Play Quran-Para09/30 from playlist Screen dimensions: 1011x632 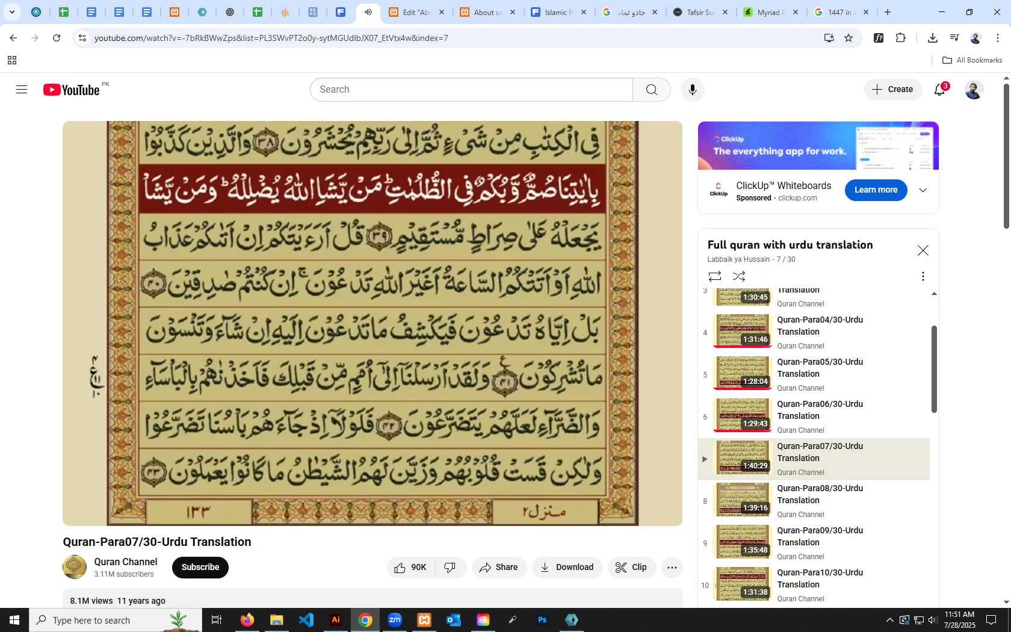[814, 543]
